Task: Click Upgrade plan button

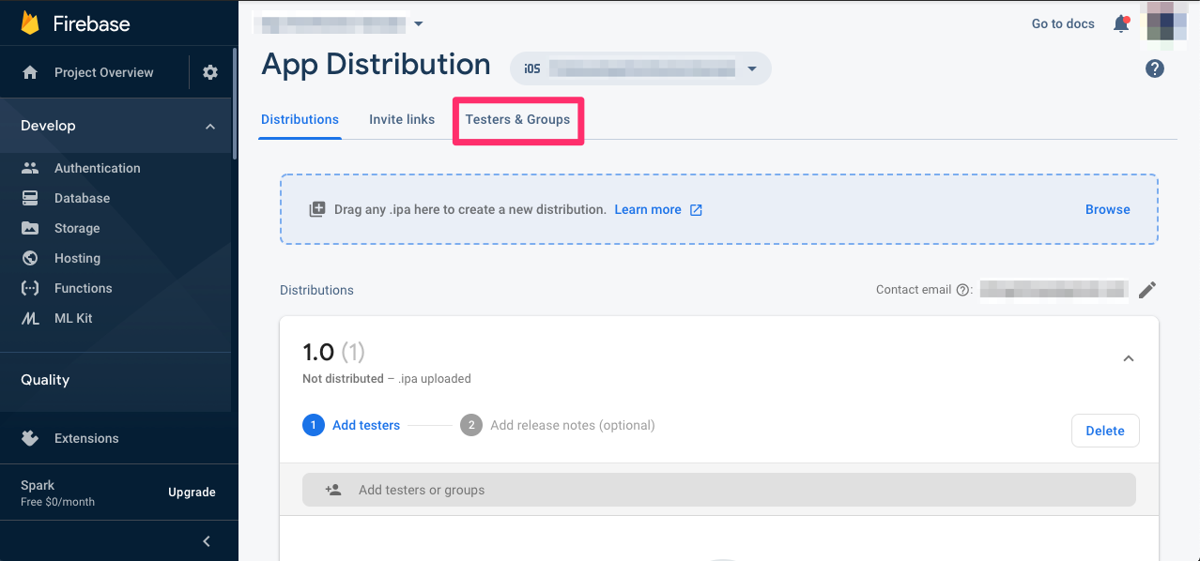Action: tap(192, 493)
